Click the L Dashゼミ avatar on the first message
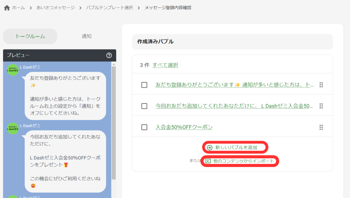This screenshot has height=198, width=350. (13, 70)
